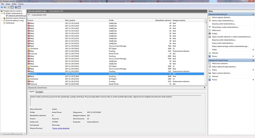
Task: Open 'Otwórz zapisany dziennik...' action
Action: click(221, 17)
